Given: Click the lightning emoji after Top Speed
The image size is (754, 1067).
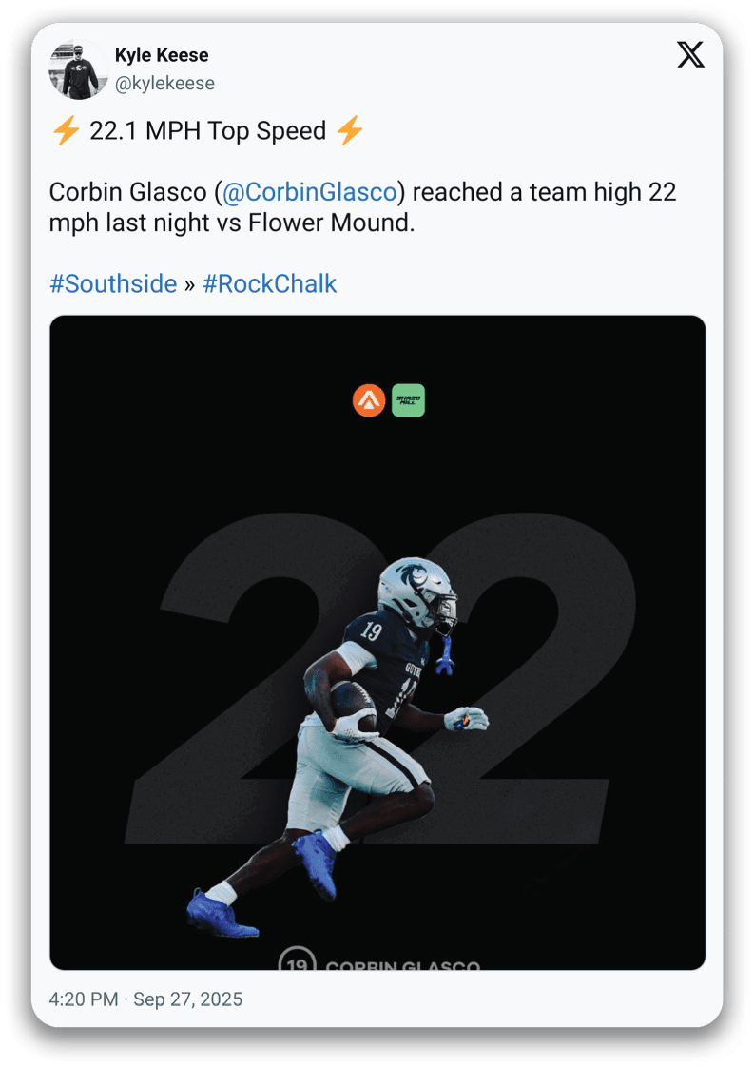Looking at the screenshot, I should pyautogui.click(x=350, y=130).
